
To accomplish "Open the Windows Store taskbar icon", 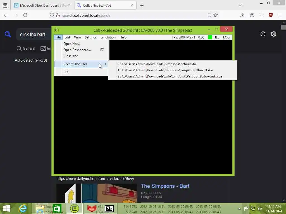I will click(57, 208).
